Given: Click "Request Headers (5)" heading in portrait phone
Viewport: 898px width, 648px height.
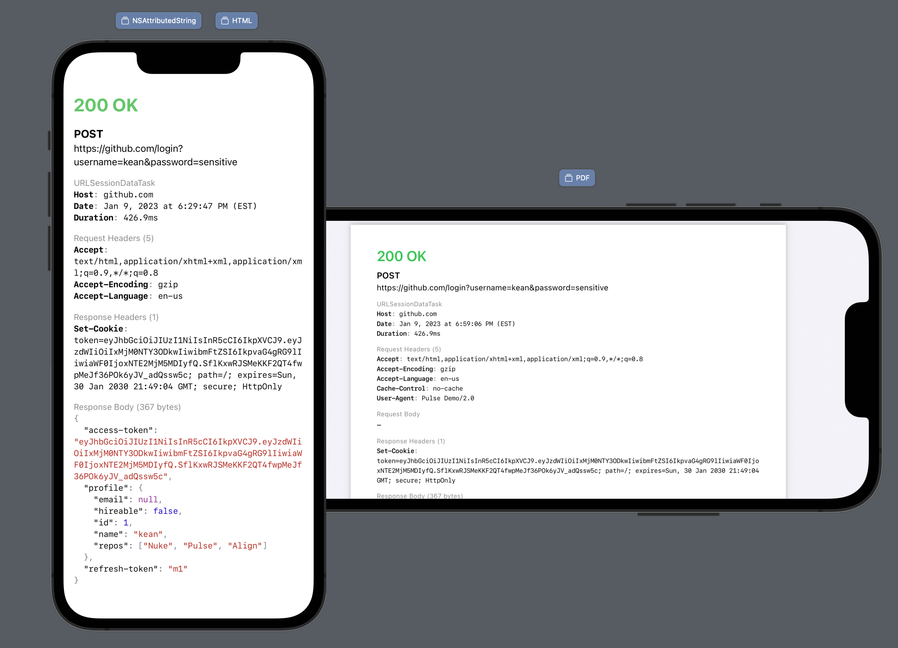Looking at the screenshot, I should click(x=114, y=238).
